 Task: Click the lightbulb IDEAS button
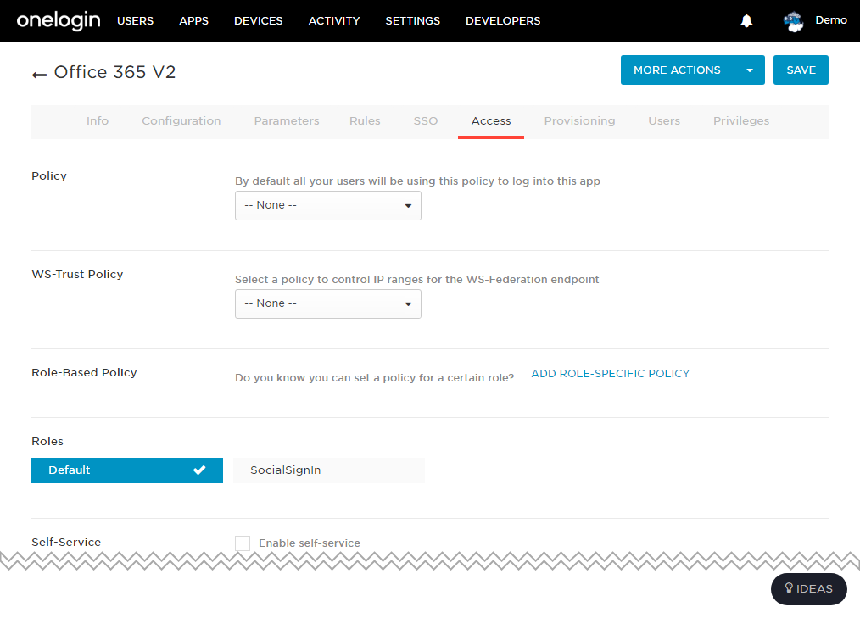[808, 589]
